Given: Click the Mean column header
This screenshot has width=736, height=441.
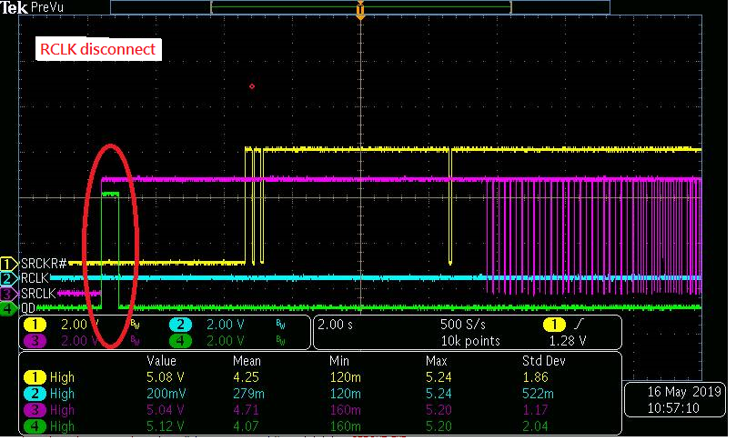Looking at the screenshot, I should [247, 361].
